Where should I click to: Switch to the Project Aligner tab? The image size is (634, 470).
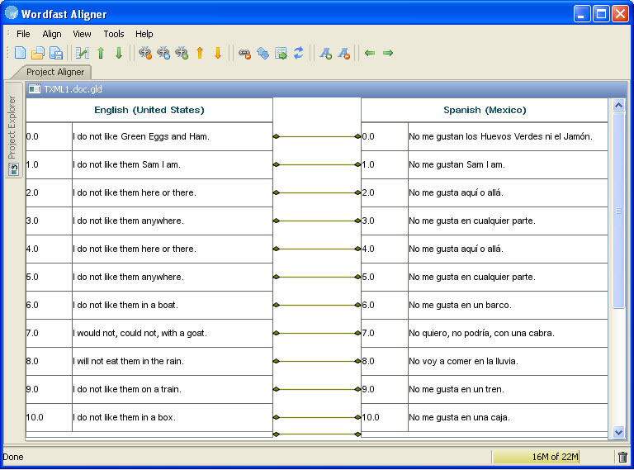tap(55, 72)
